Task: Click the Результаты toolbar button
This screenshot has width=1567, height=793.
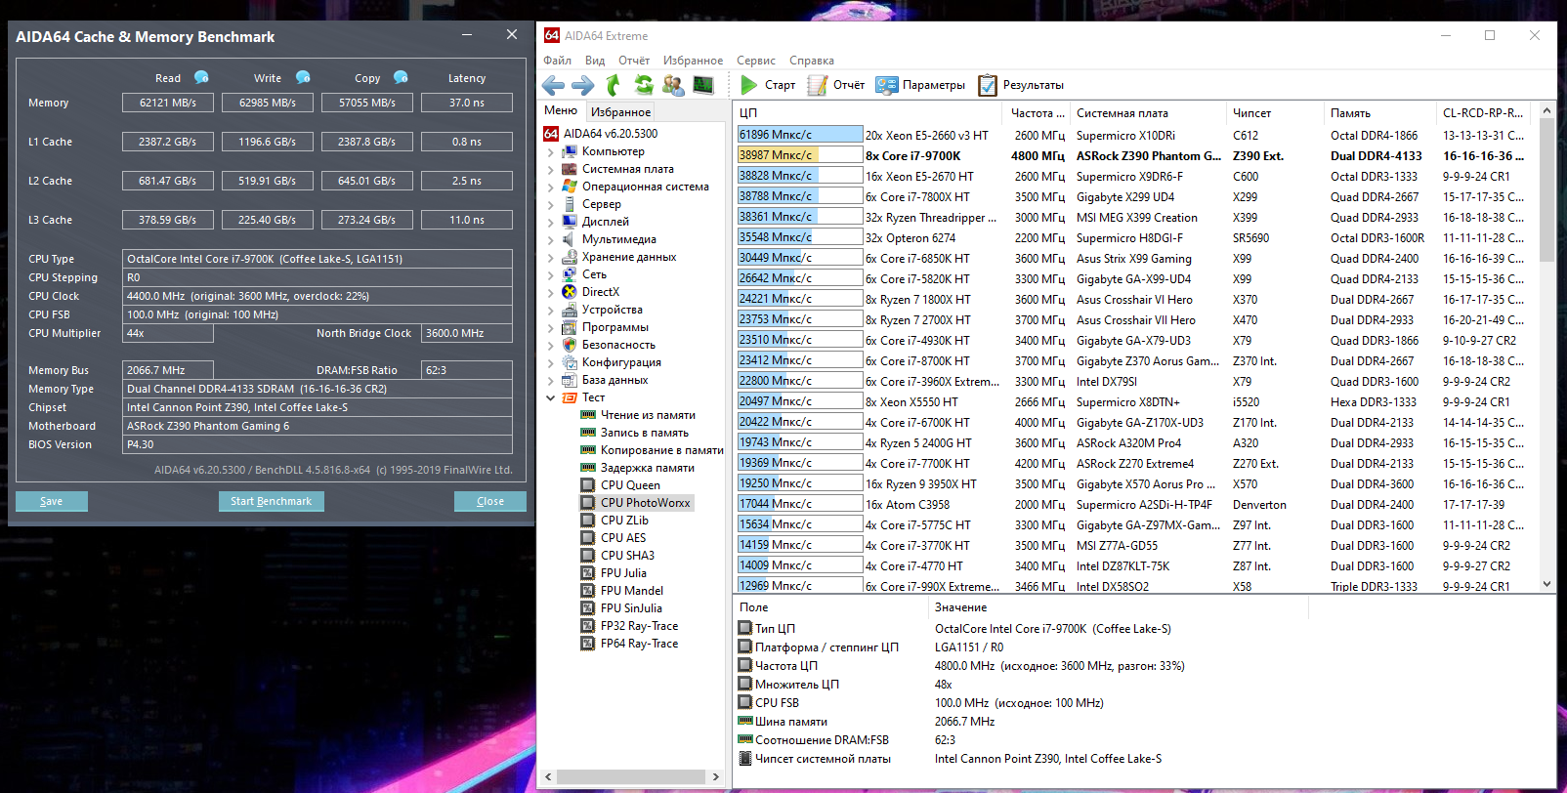Action: (x=1021, y=85)
